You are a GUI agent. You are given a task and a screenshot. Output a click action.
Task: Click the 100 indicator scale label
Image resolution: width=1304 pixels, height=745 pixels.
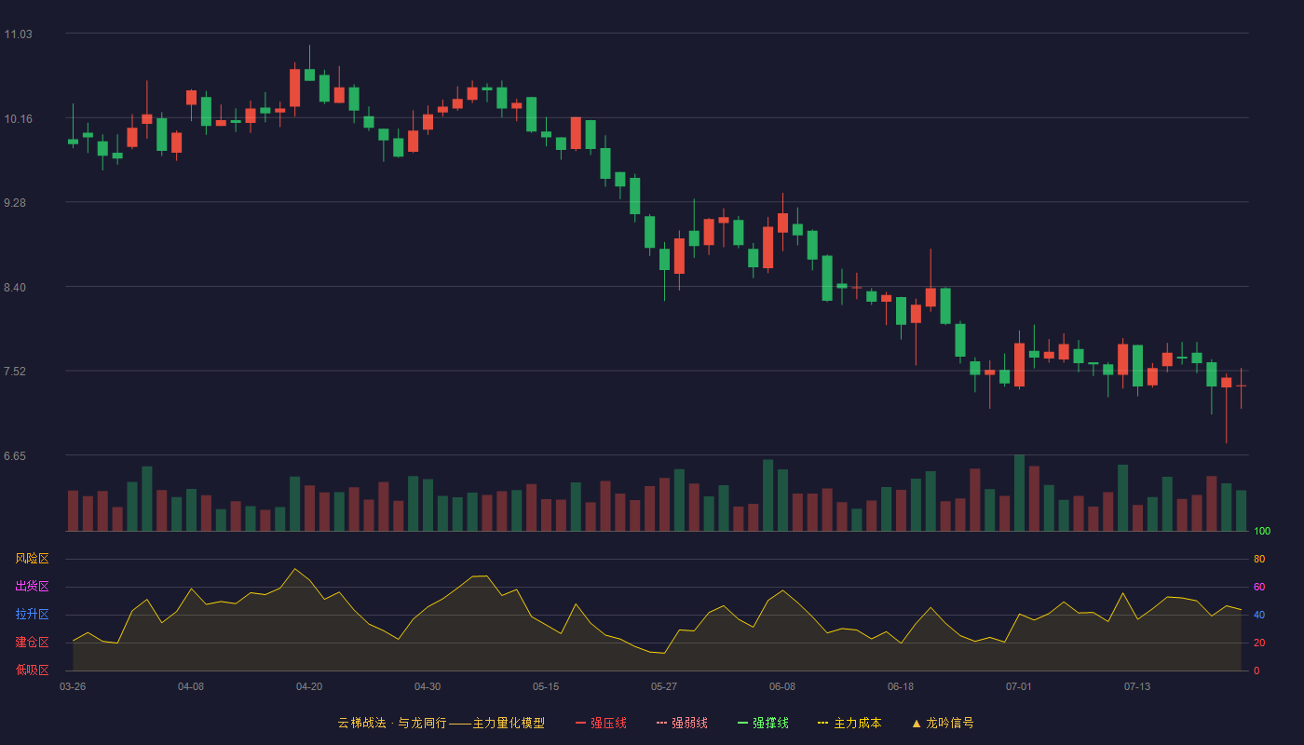coord(1262,532)
